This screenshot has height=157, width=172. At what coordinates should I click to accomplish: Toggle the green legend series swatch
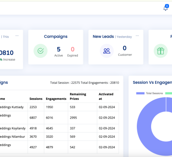coord(169,93)
